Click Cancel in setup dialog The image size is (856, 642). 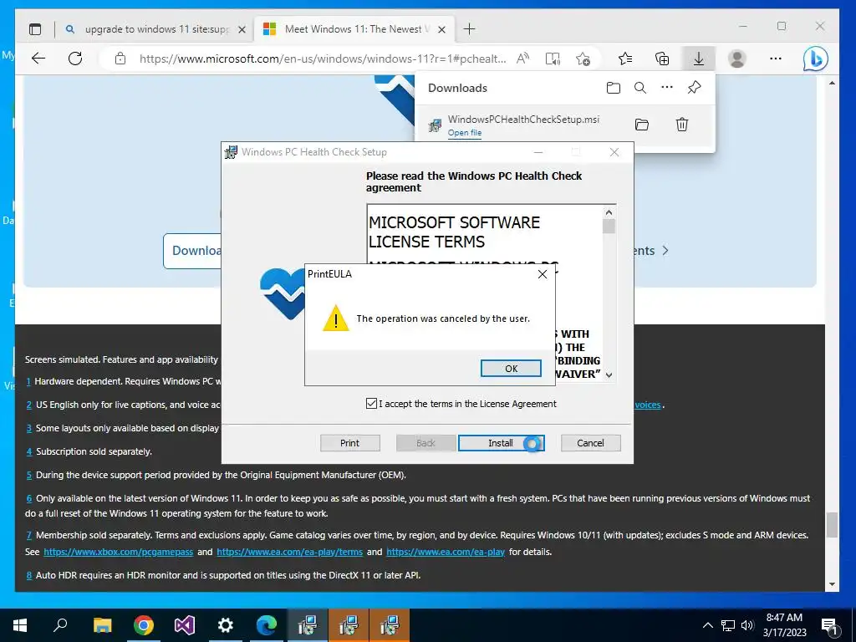point(591,443)
